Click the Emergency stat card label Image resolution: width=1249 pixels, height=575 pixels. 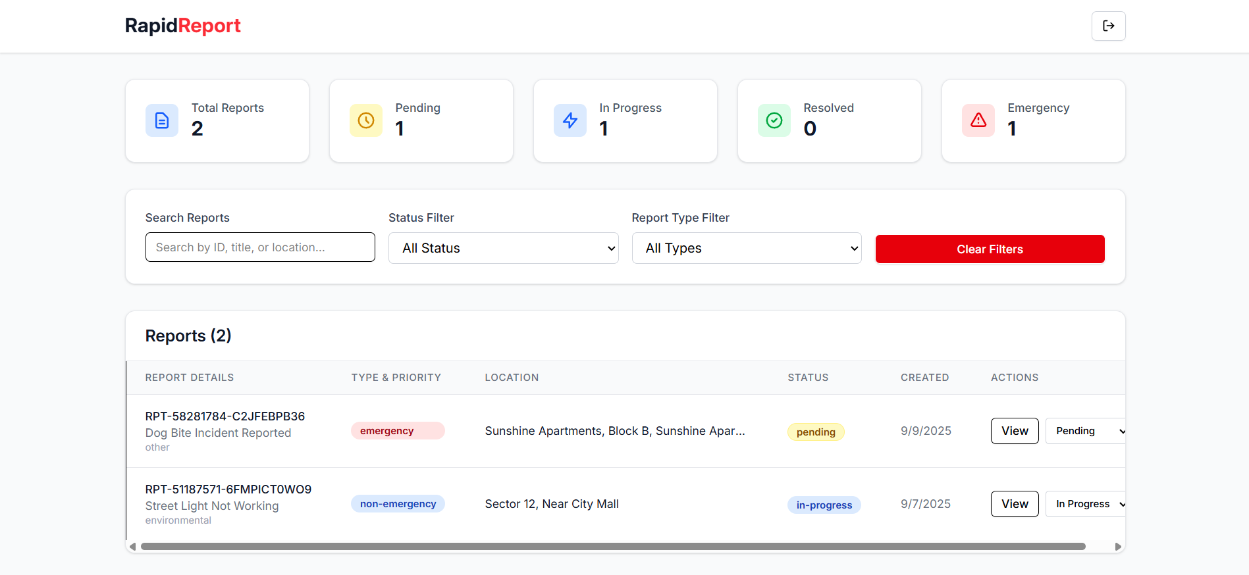pos(1038,108)
